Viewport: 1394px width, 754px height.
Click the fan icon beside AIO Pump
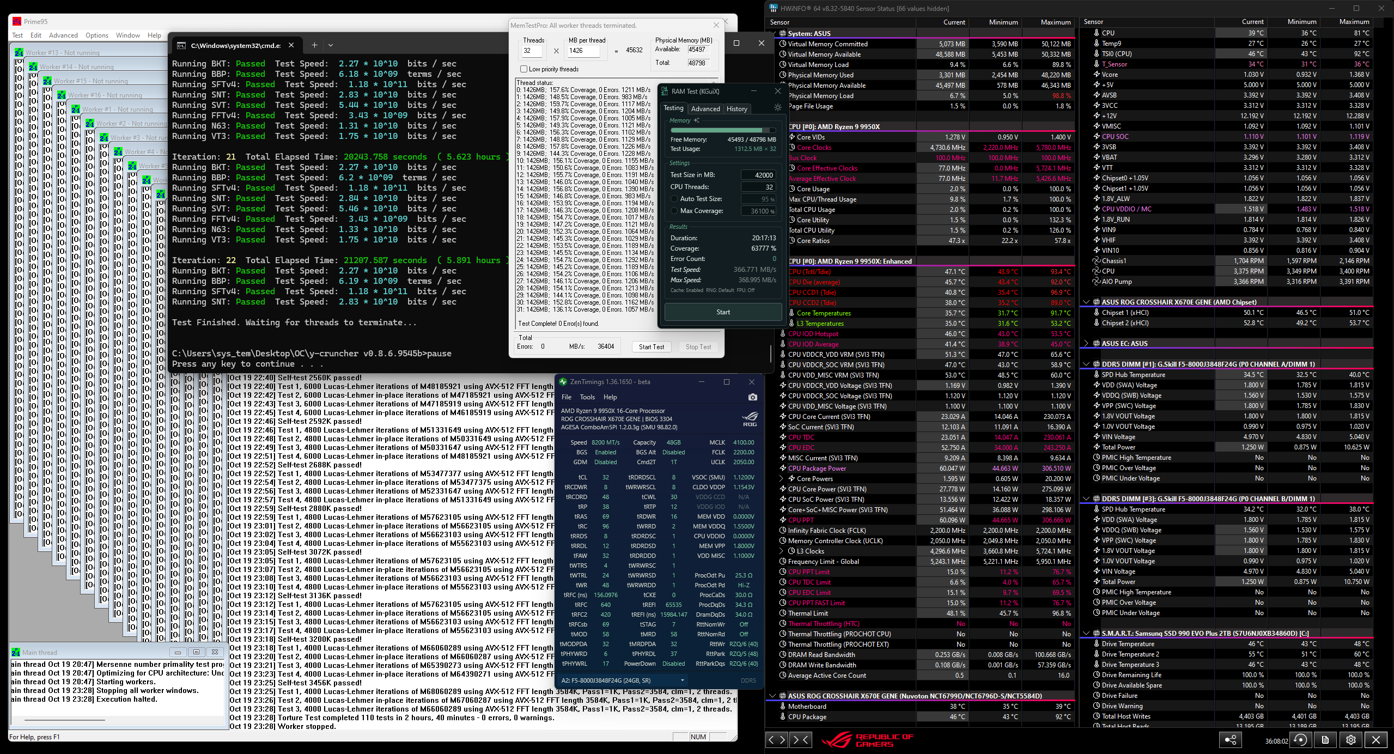[1097, 282]
